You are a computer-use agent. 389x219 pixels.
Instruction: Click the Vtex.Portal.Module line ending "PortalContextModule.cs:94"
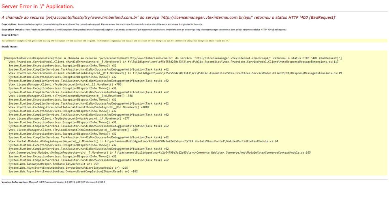143,141
